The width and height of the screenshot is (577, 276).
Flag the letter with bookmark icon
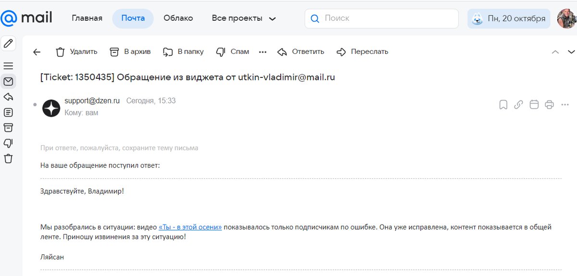[503, 105]
